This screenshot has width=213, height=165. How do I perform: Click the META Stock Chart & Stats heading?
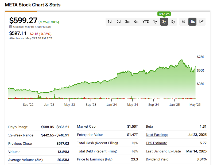[x=33, y=5]
